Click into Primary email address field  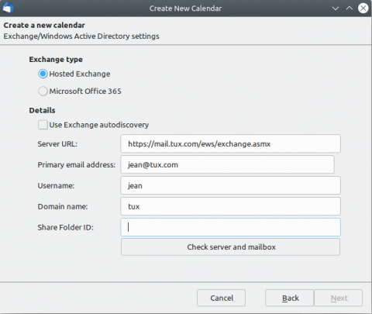click(x=227, y=164)
